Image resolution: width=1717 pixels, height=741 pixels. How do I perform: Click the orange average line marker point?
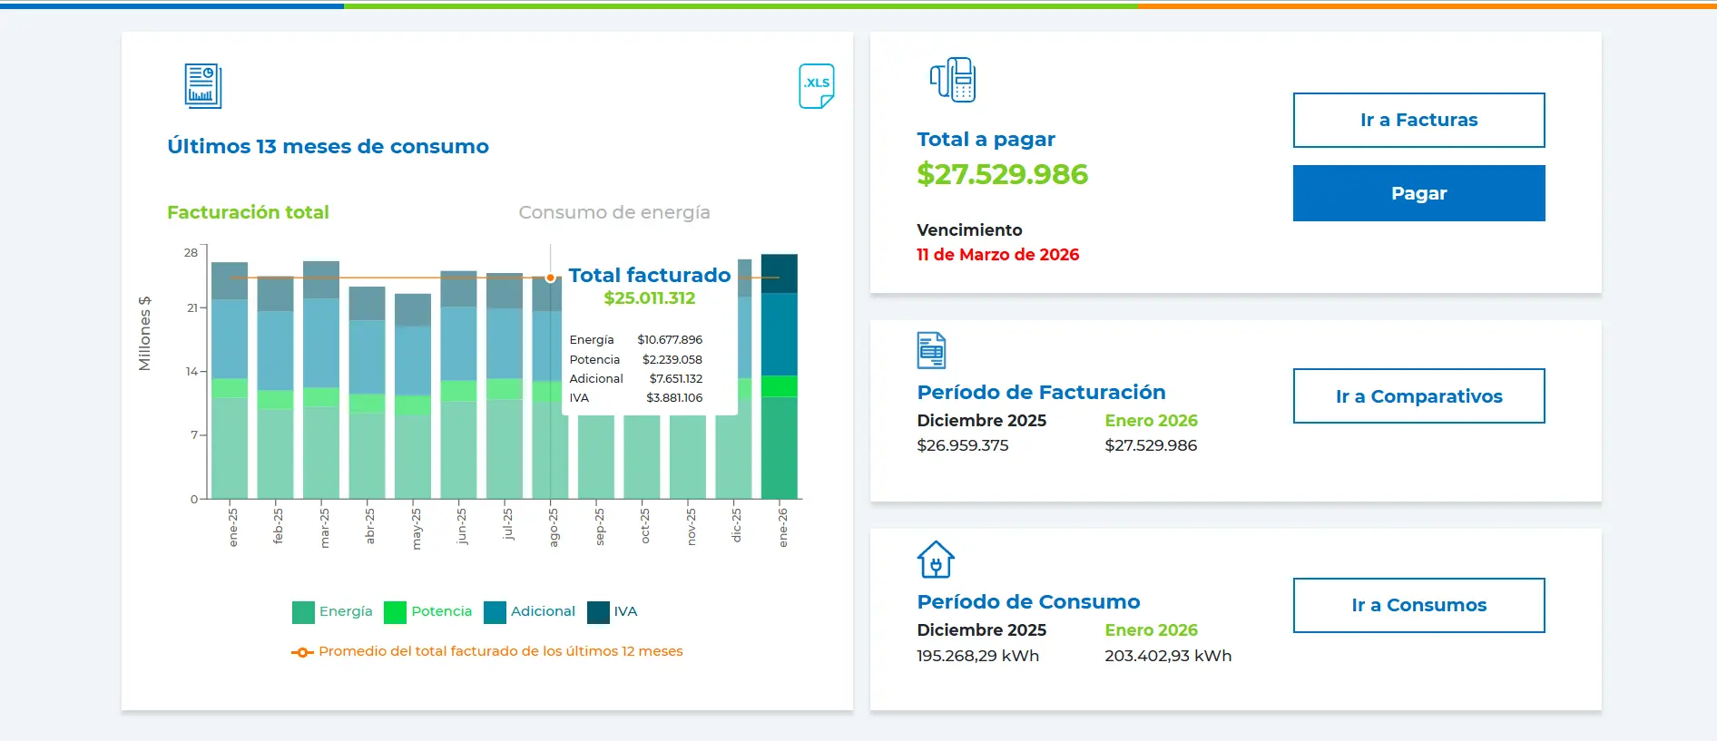pos(550,278)
